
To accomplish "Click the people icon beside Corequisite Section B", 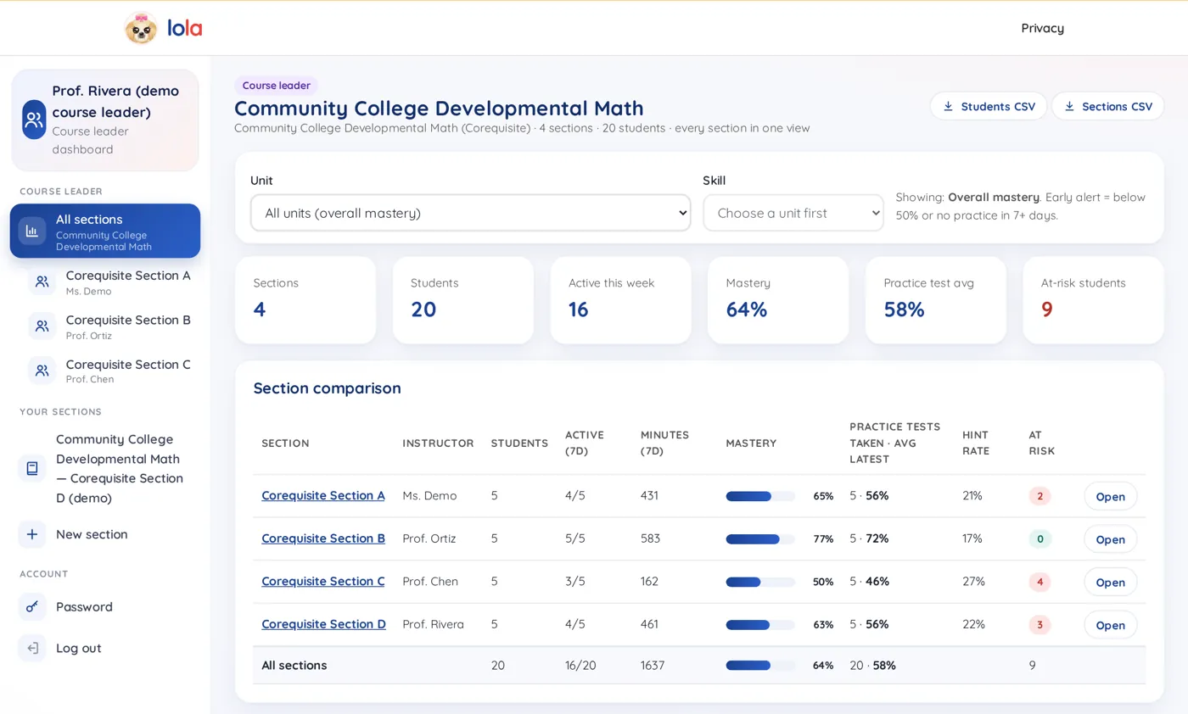I will pyautogui.click(x=42, y=326).
